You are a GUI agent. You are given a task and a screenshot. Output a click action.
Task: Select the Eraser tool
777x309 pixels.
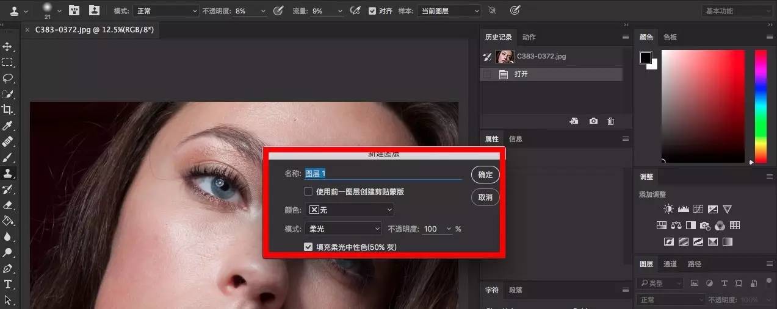click(x=8, y=205)
